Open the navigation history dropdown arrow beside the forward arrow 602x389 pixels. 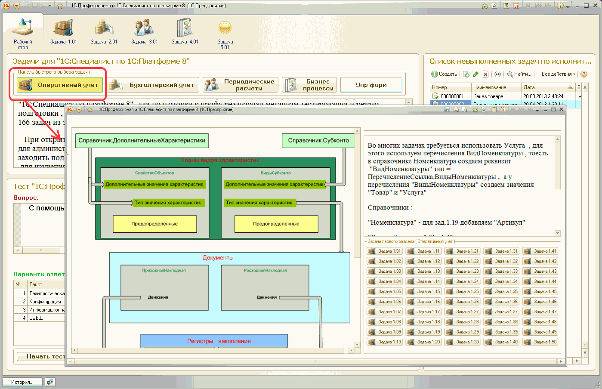[x=49, y=6]
